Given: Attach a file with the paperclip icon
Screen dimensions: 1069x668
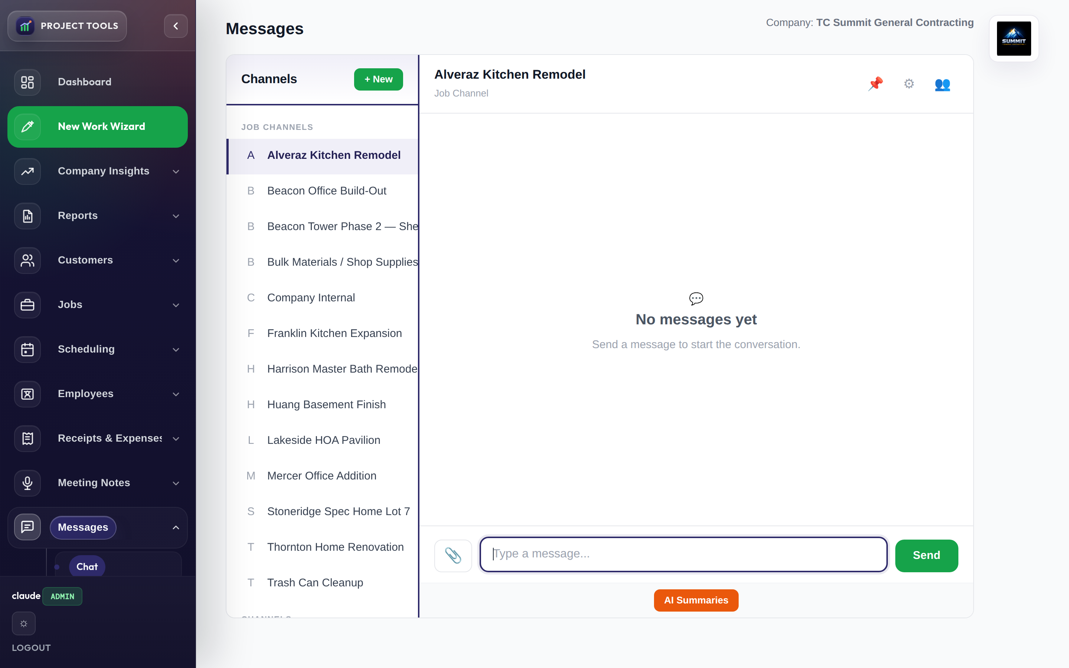Looking at the screenshot, I should point(453,555).
